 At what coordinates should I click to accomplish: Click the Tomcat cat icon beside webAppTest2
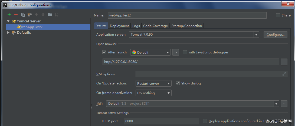[x=18, y=27]
